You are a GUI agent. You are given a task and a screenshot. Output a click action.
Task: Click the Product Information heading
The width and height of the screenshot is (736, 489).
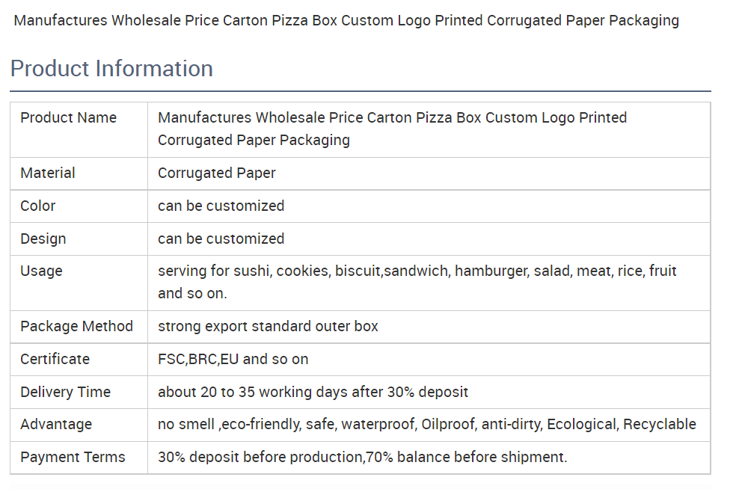[x=111, y=69]
